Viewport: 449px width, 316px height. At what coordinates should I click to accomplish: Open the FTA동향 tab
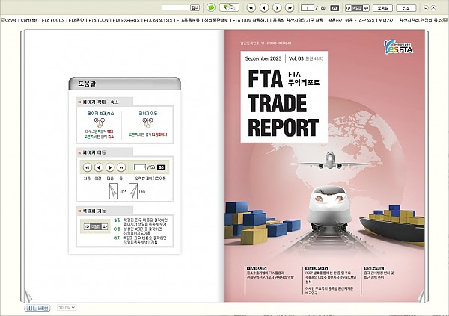tap(76, 20)
